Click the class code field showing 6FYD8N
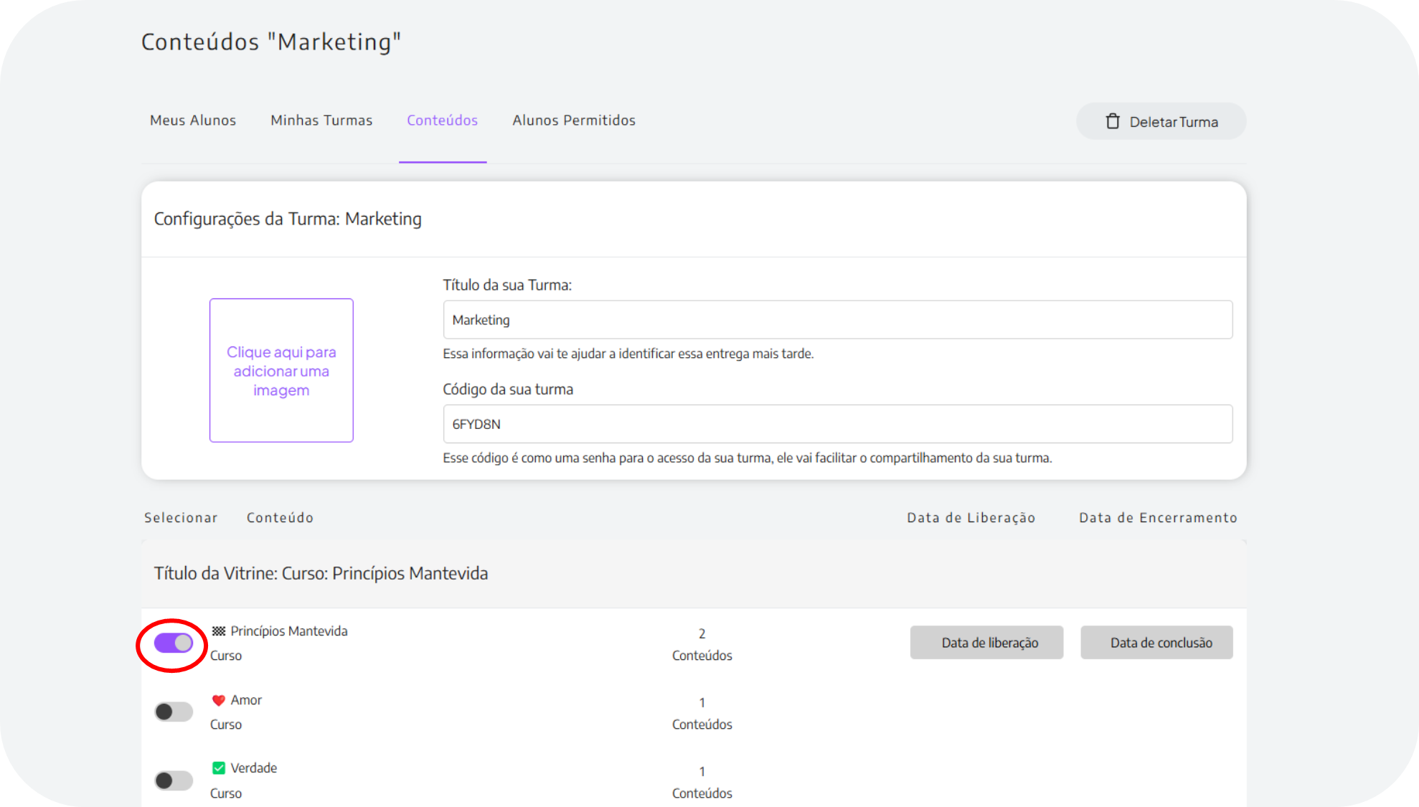Screen dimensions: 1419x807 [837, 424]
